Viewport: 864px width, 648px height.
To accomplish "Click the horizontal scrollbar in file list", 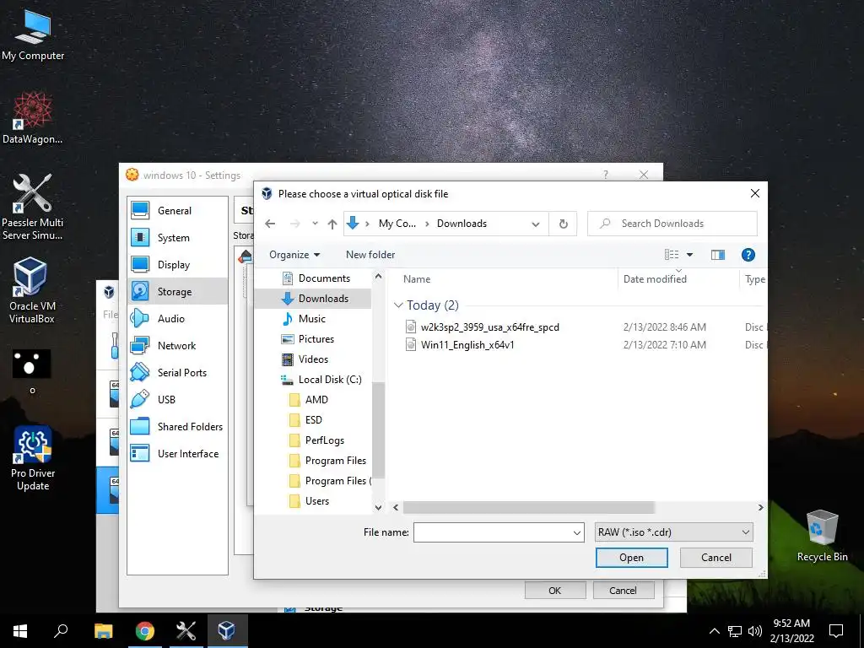I will [528, 507].
